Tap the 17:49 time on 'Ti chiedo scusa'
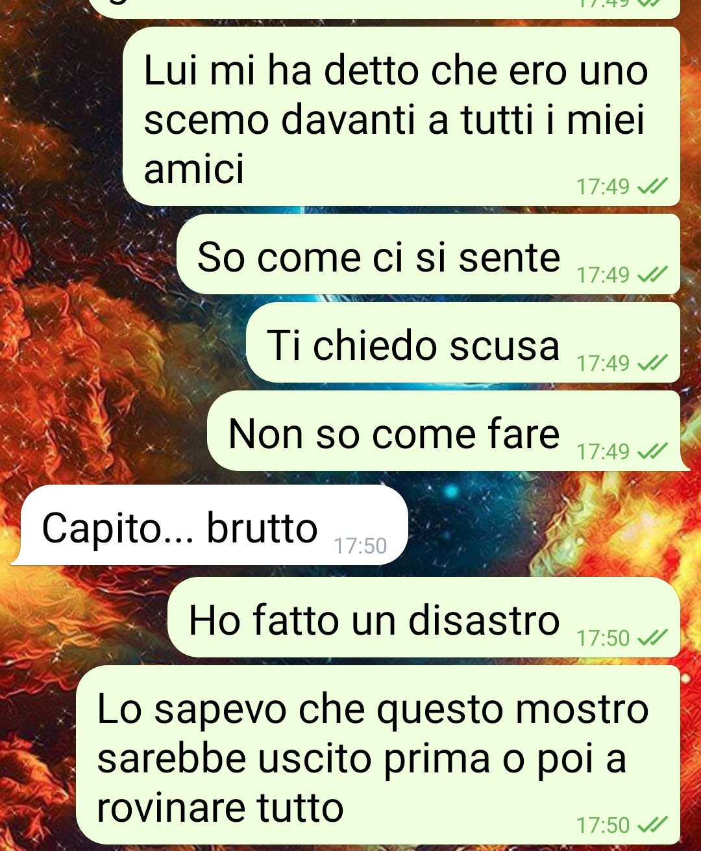The width and height of the screenshot is (701, 851). [603, 363]
